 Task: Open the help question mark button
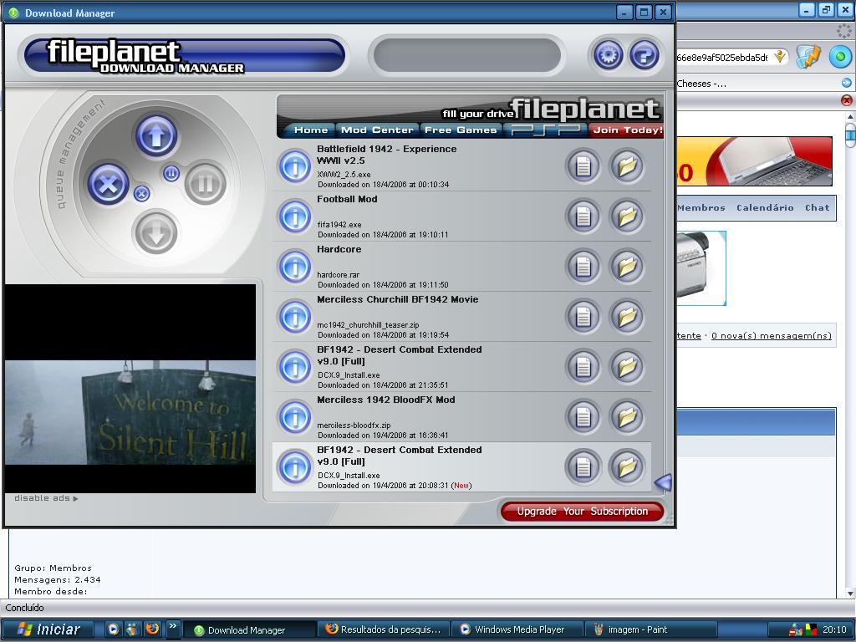(x=645, y=54)
